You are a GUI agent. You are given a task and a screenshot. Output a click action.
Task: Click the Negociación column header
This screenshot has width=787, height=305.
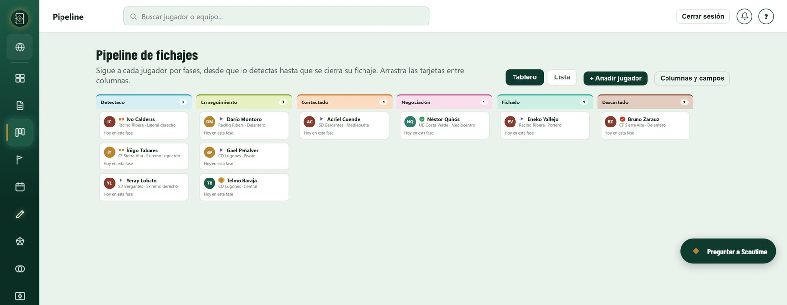click(x=445, y=102)
